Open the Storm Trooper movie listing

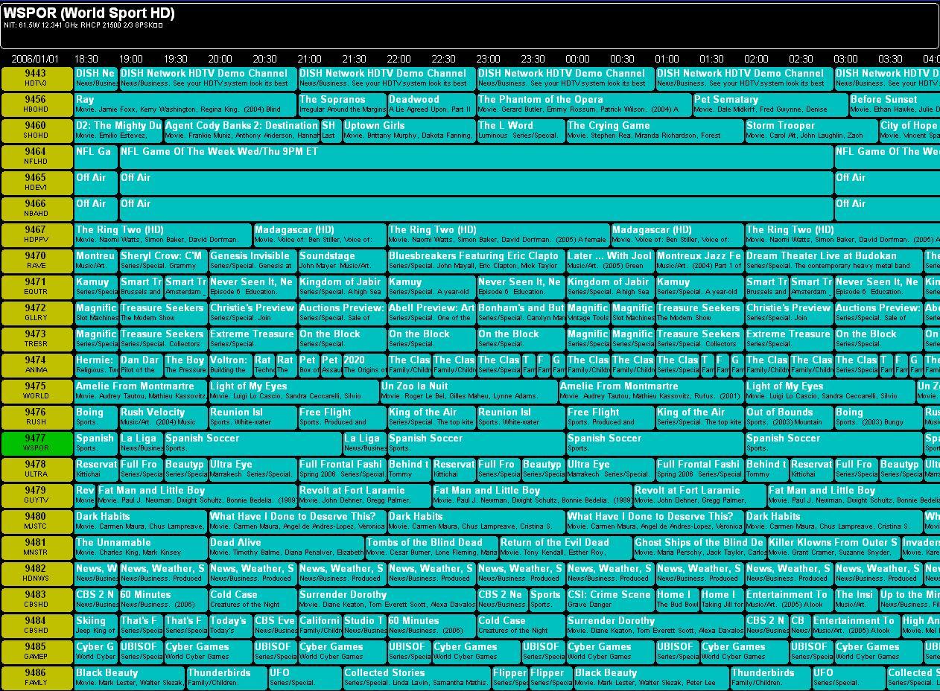click(x=811, y=131)
